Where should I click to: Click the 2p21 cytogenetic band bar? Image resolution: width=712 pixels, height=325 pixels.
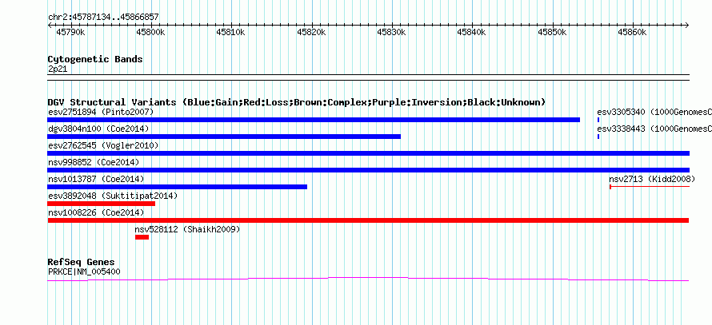click(x=368, y=77)
